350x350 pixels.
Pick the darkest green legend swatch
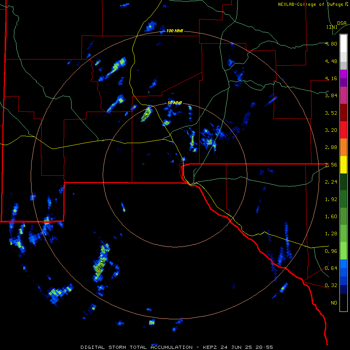(x=343, y=182)
